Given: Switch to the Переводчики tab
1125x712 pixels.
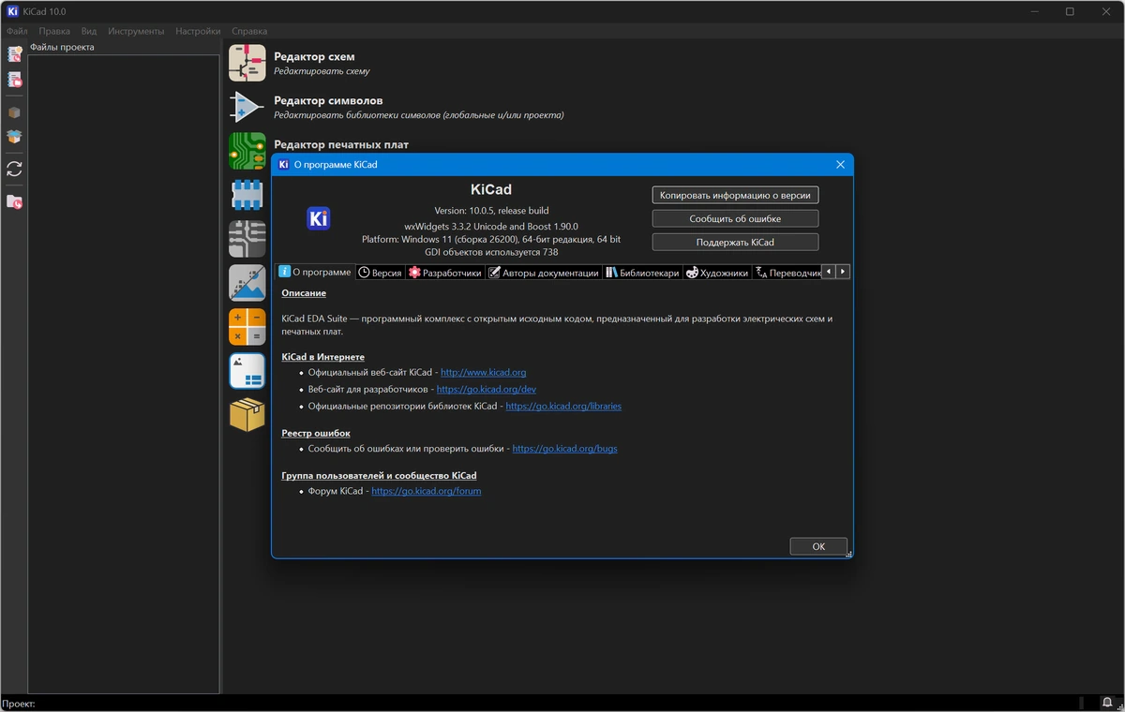Looking at the screenshot, I should coord(787,273).
